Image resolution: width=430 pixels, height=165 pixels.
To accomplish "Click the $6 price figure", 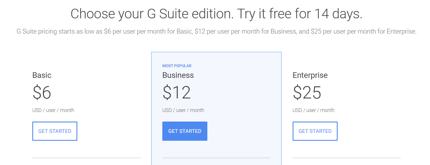I will tap(42, 93).
